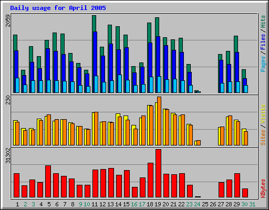
Task: Click the red KBytes bar for day 29
Action: click(x=237, y=185)
